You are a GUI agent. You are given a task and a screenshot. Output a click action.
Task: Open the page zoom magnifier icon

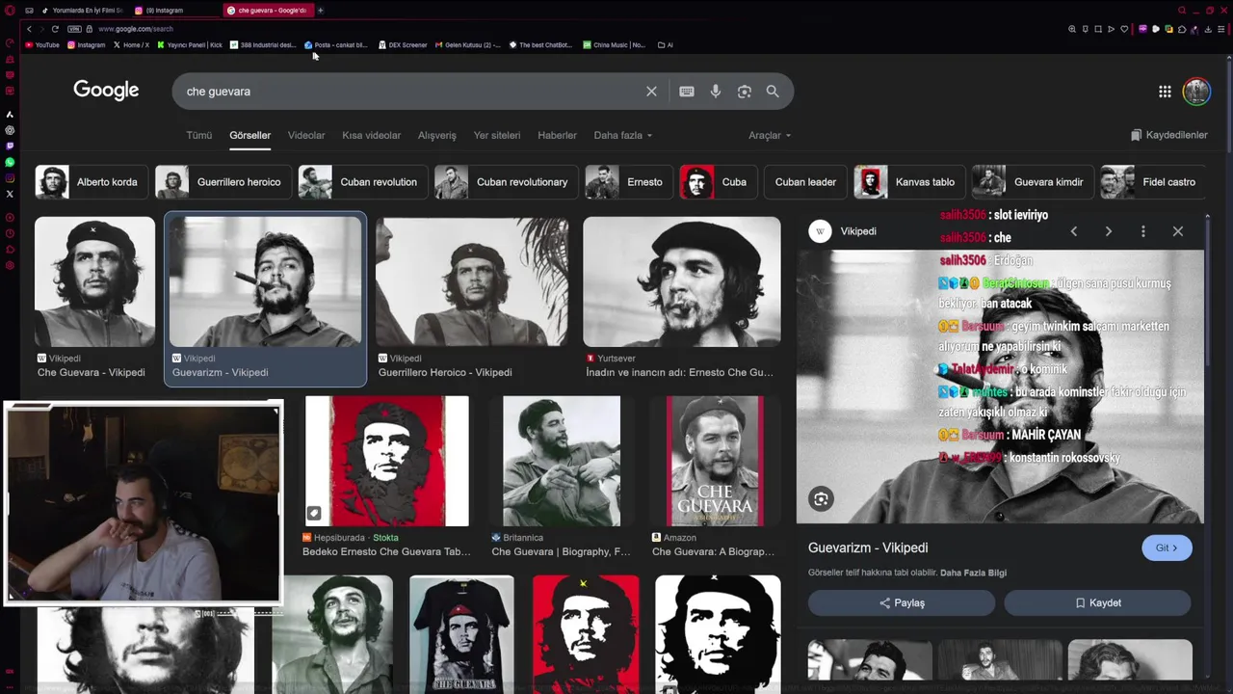click(1072, 29)
